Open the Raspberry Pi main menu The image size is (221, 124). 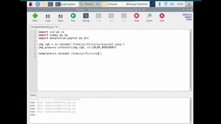[x=30, y=4]
